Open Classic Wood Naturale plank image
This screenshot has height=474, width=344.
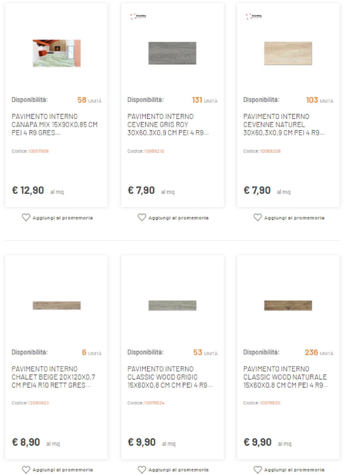click(x=288, y=305)
